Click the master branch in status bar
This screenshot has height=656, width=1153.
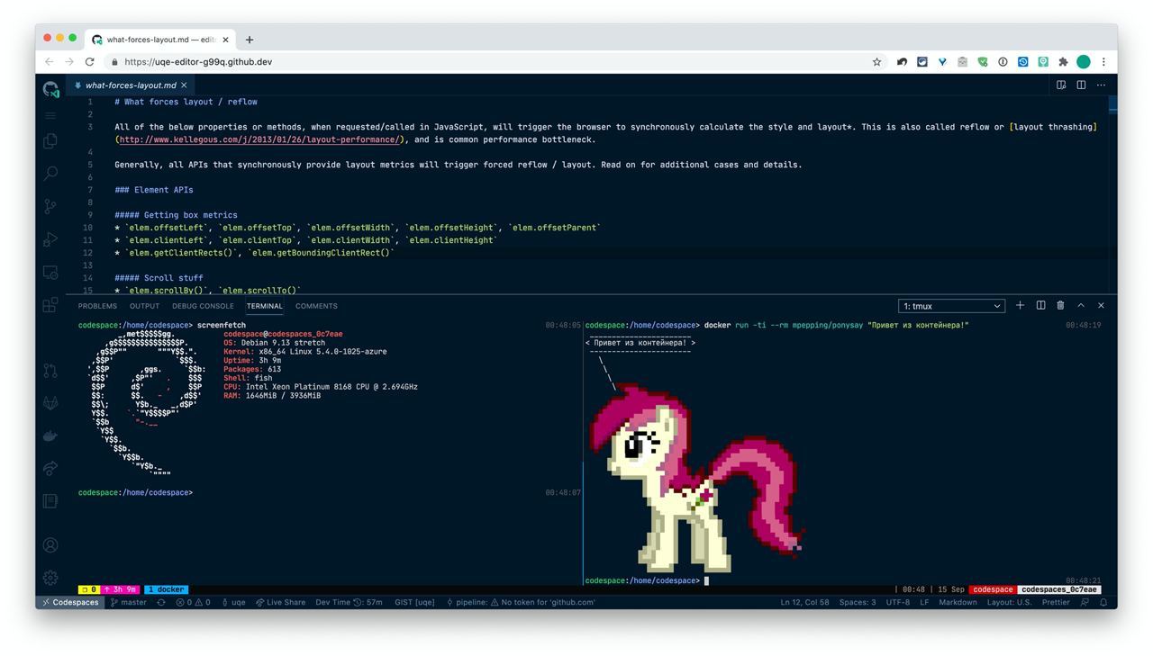[128, 602]
